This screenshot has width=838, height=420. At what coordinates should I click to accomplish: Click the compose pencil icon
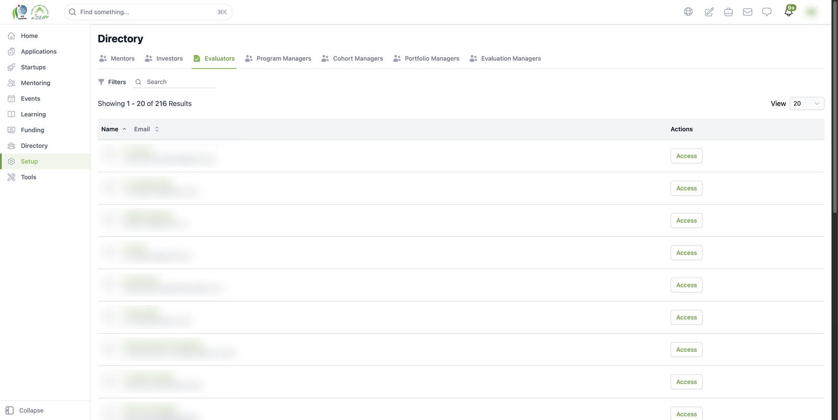click(709, 12)
